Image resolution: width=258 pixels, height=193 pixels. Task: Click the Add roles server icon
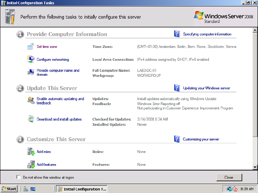tap(31, 152)
